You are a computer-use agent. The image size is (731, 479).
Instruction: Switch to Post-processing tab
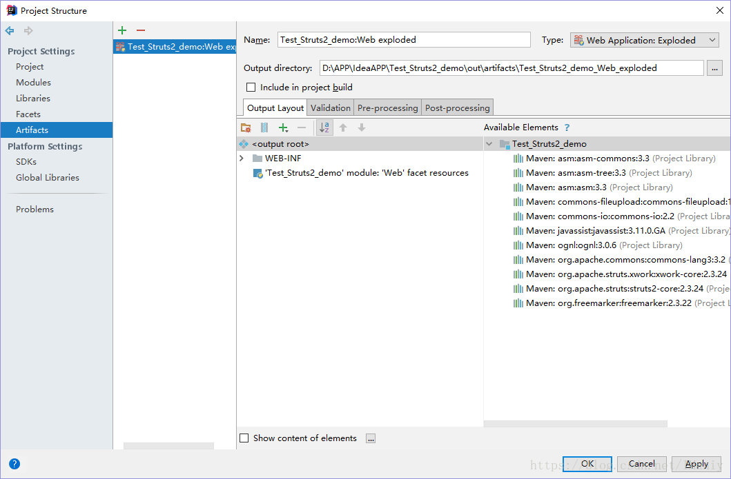tap(458, 108)
